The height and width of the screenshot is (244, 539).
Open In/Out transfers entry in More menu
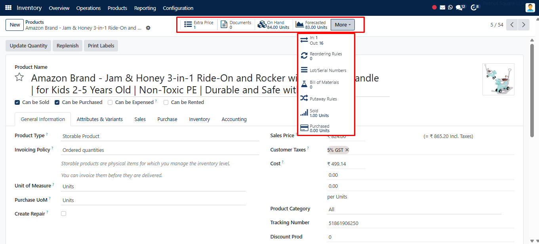pos(326,40)
